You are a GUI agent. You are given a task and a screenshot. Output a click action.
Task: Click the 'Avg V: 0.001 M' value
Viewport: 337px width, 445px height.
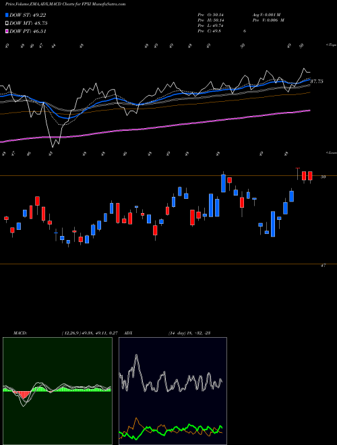(266, 14)
